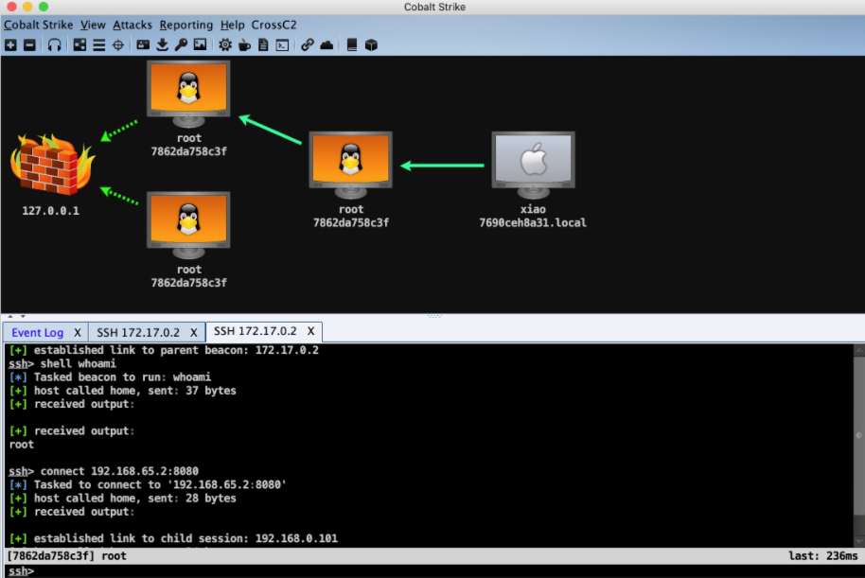Screen dimensions: 865x578
Task: Open Screenshots view picture icon
Action: (201, 44)
